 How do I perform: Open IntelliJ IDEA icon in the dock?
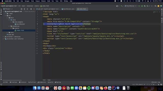coord(114,88)
